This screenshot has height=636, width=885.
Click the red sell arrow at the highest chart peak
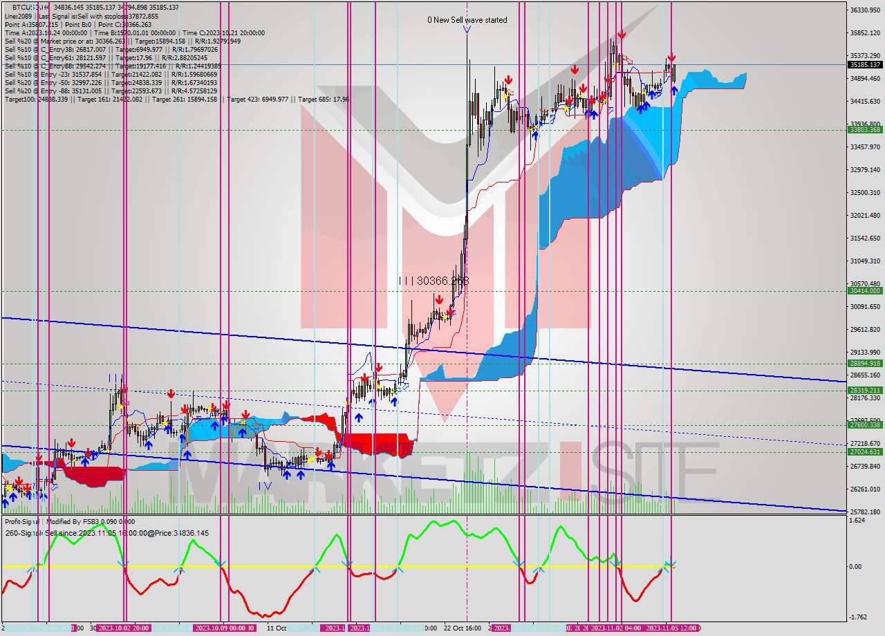[622, 34]
